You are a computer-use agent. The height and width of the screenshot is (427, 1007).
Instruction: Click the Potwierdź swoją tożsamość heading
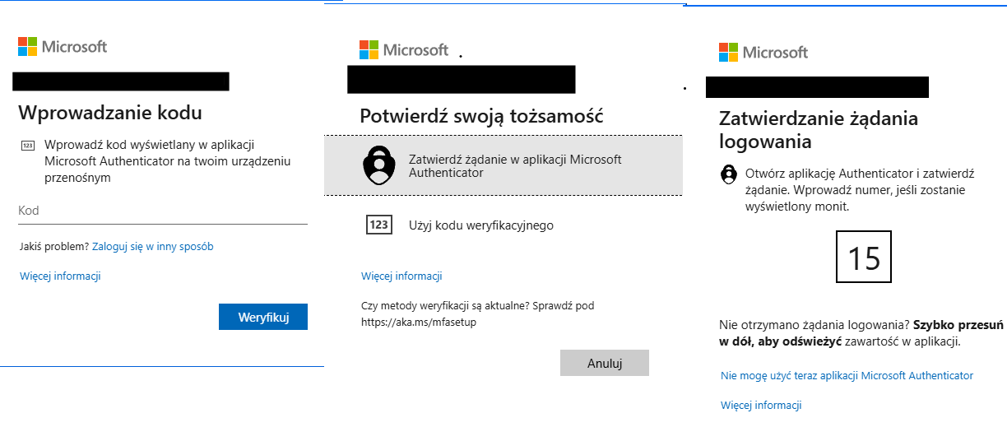(x=482, y=115)
